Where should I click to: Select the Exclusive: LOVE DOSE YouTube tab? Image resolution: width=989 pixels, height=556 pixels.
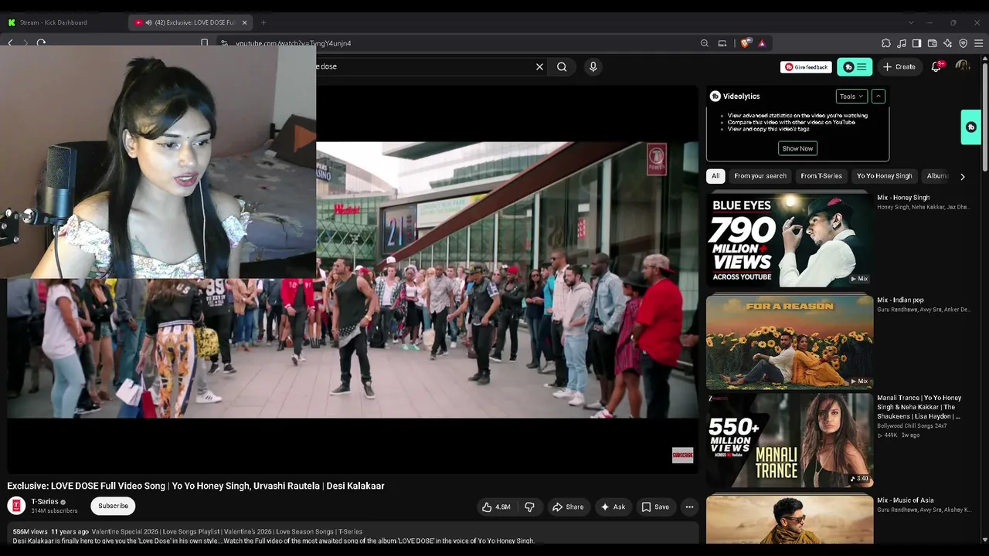pos(191,22)
